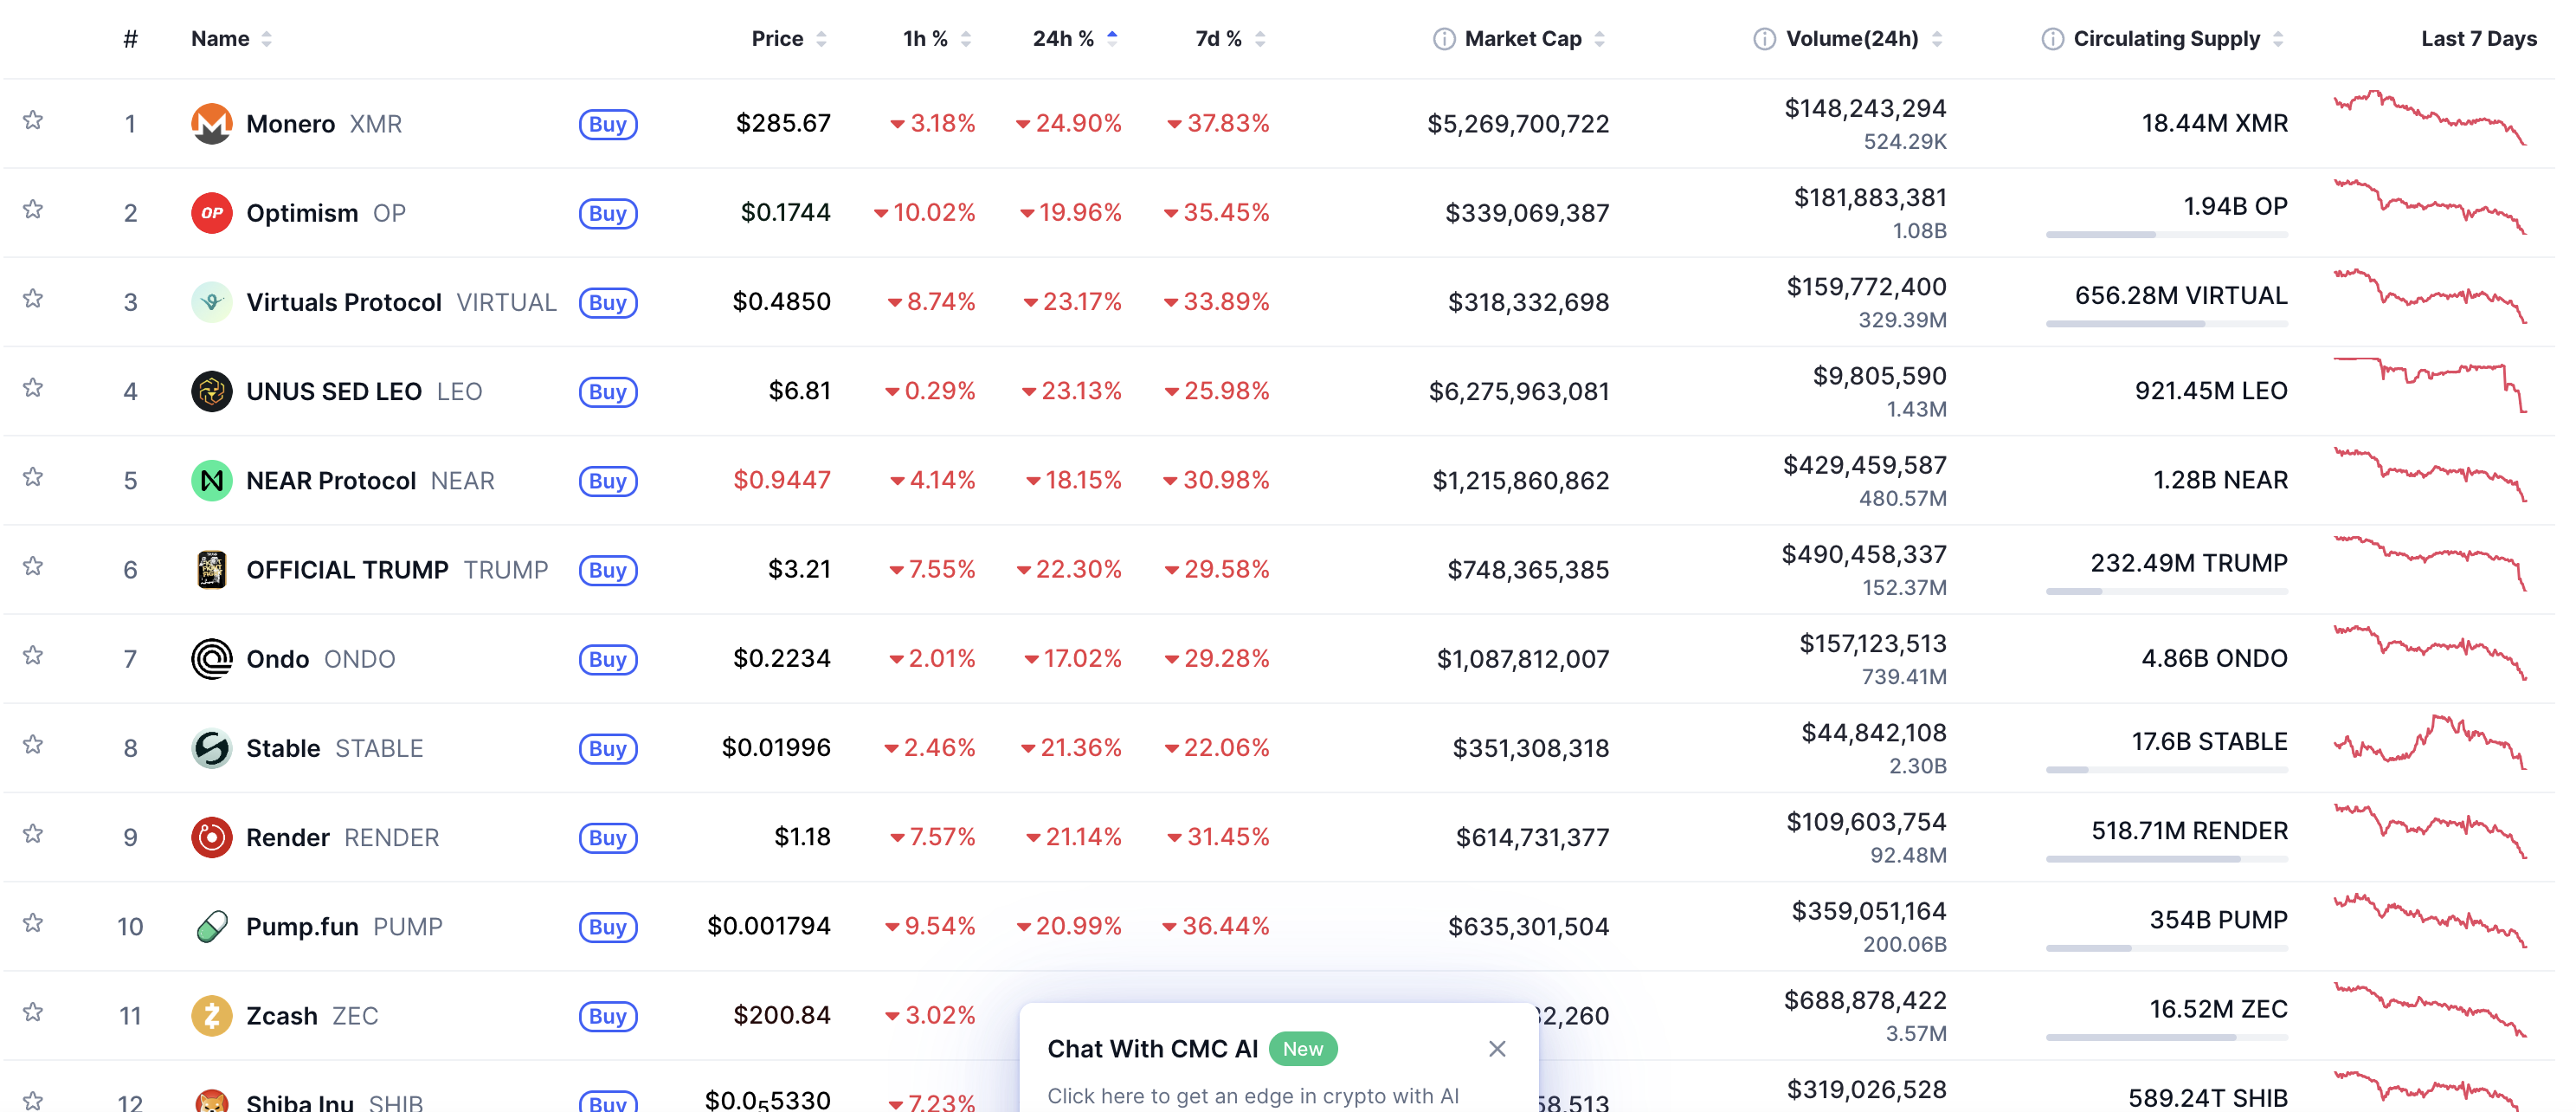
Task: Click the NEAR Protocol logo icon
Action: (211, 481)
